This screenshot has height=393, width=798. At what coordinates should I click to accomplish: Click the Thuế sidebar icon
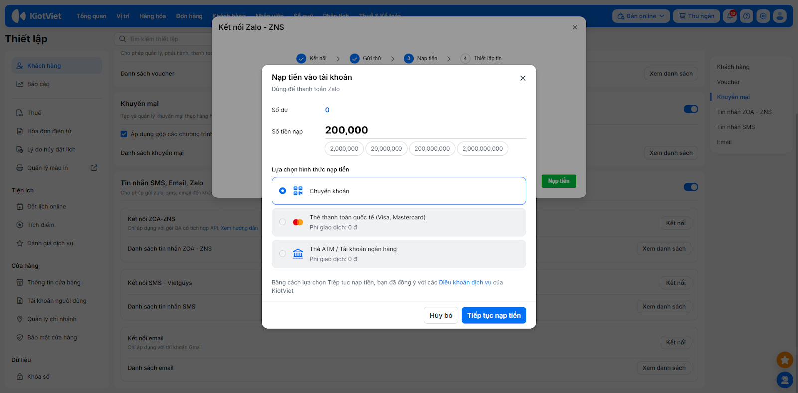click(20, 113)
